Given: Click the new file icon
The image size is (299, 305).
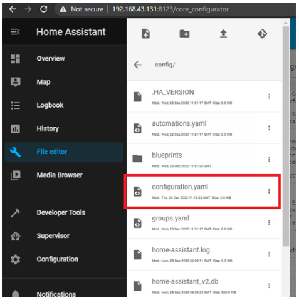Looking at the screenshot, I should coord(145,34).
